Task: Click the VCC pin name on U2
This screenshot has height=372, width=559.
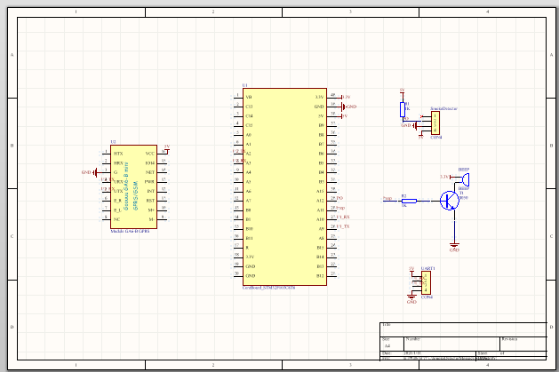Action: (x=150, y=154)
